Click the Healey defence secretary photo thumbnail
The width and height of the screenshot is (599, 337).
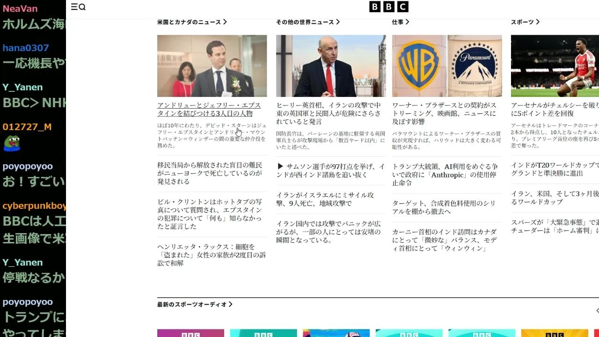point(331,66)
